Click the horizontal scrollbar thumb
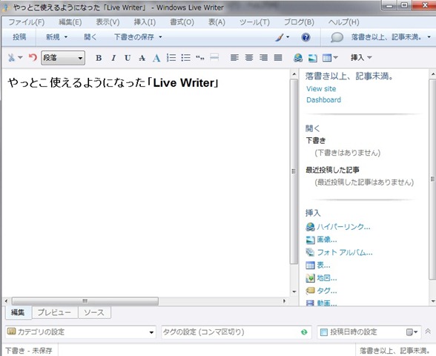Image resolution: width=436 pixels, height=356 pixels. click(85, 301)
